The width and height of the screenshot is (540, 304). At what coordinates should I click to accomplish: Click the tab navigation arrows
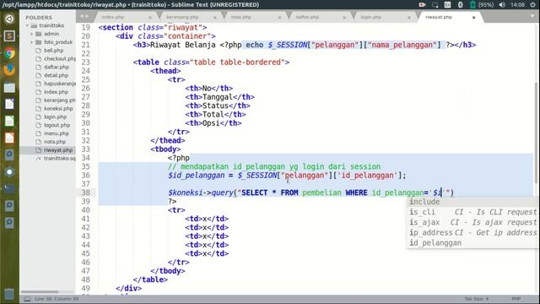click(84, 17)
